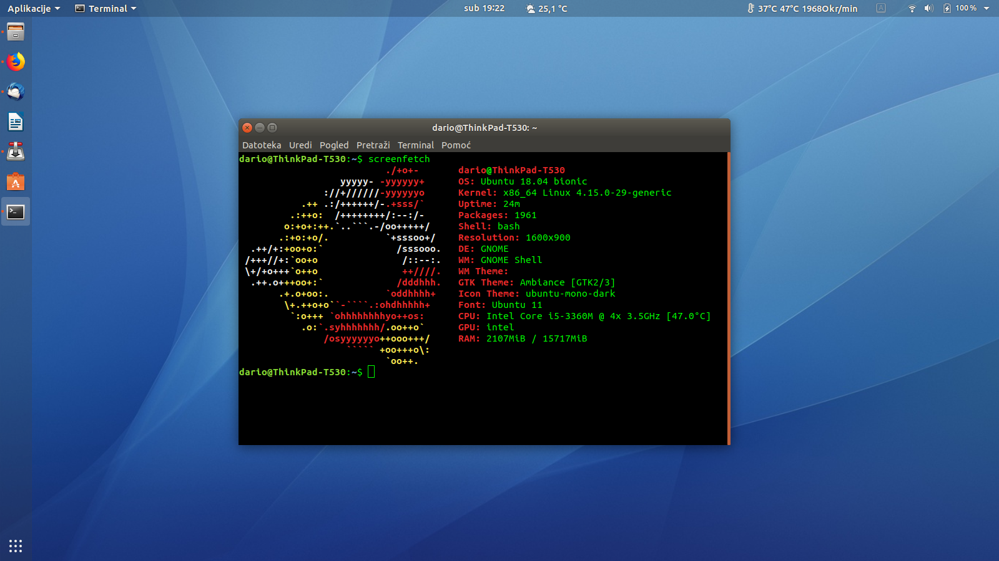999x561 pixels.
Task: Launch Firefox from the dock
Action: 16,62
